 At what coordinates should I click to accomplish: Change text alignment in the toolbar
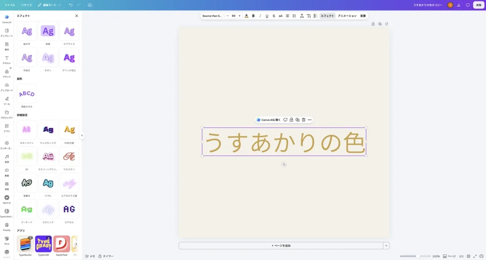pos(287,16)
